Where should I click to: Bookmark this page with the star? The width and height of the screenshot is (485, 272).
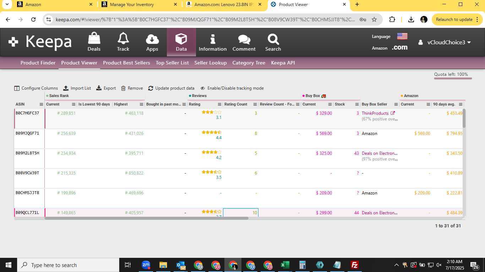coord(374,19)
